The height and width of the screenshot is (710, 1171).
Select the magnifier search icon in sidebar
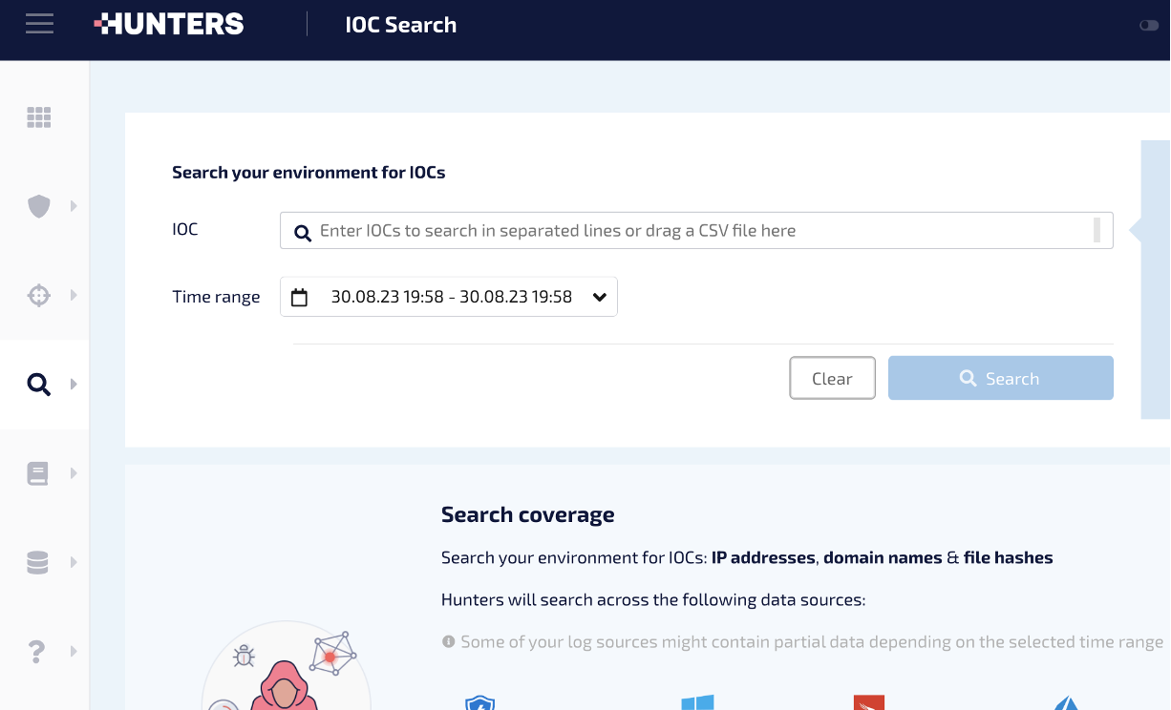(38, 385)
